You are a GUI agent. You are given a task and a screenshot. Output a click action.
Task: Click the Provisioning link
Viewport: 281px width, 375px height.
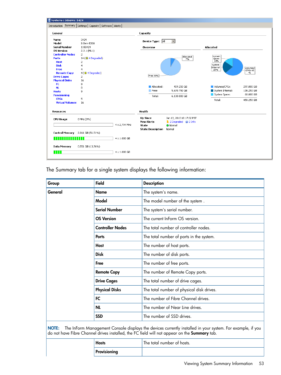coord(61,95)
